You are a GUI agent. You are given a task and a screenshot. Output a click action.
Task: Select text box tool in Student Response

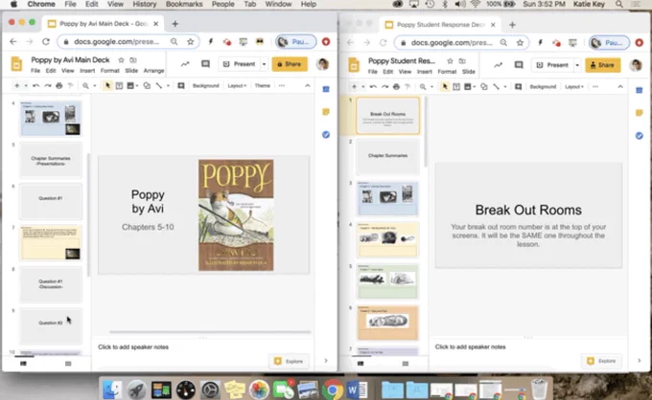[x=456, y=87]
